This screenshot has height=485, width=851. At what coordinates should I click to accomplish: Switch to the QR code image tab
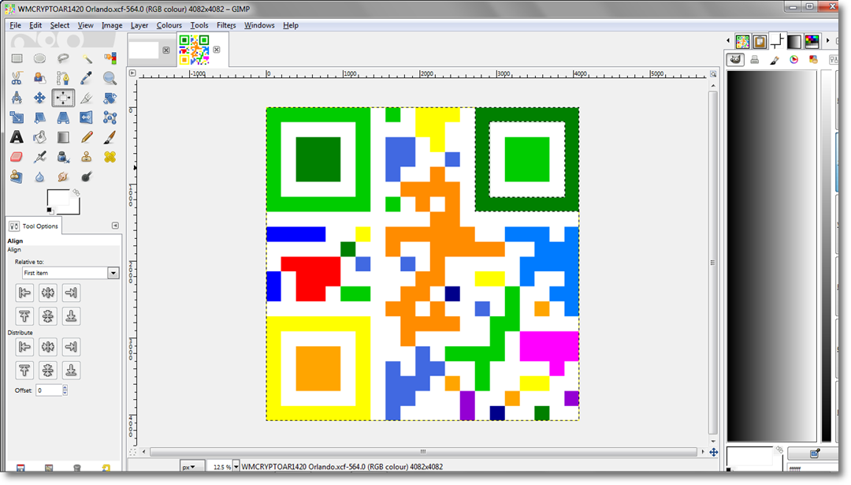point(195,50)
